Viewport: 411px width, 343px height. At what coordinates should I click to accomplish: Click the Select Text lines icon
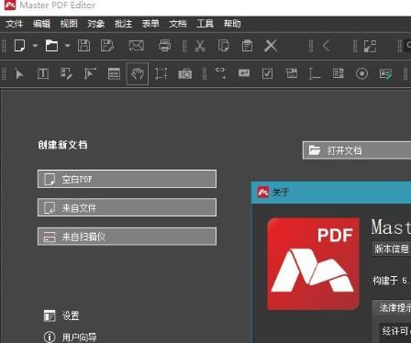click(x=114, y=73)
